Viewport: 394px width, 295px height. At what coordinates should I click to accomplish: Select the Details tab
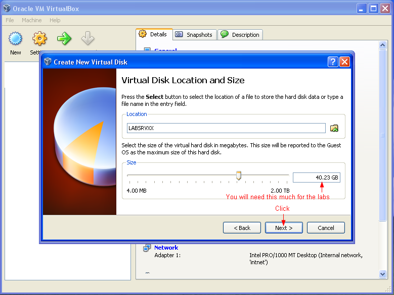[154, 34]
